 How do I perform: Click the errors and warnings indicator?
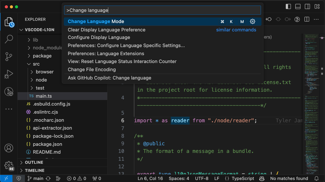76,178
